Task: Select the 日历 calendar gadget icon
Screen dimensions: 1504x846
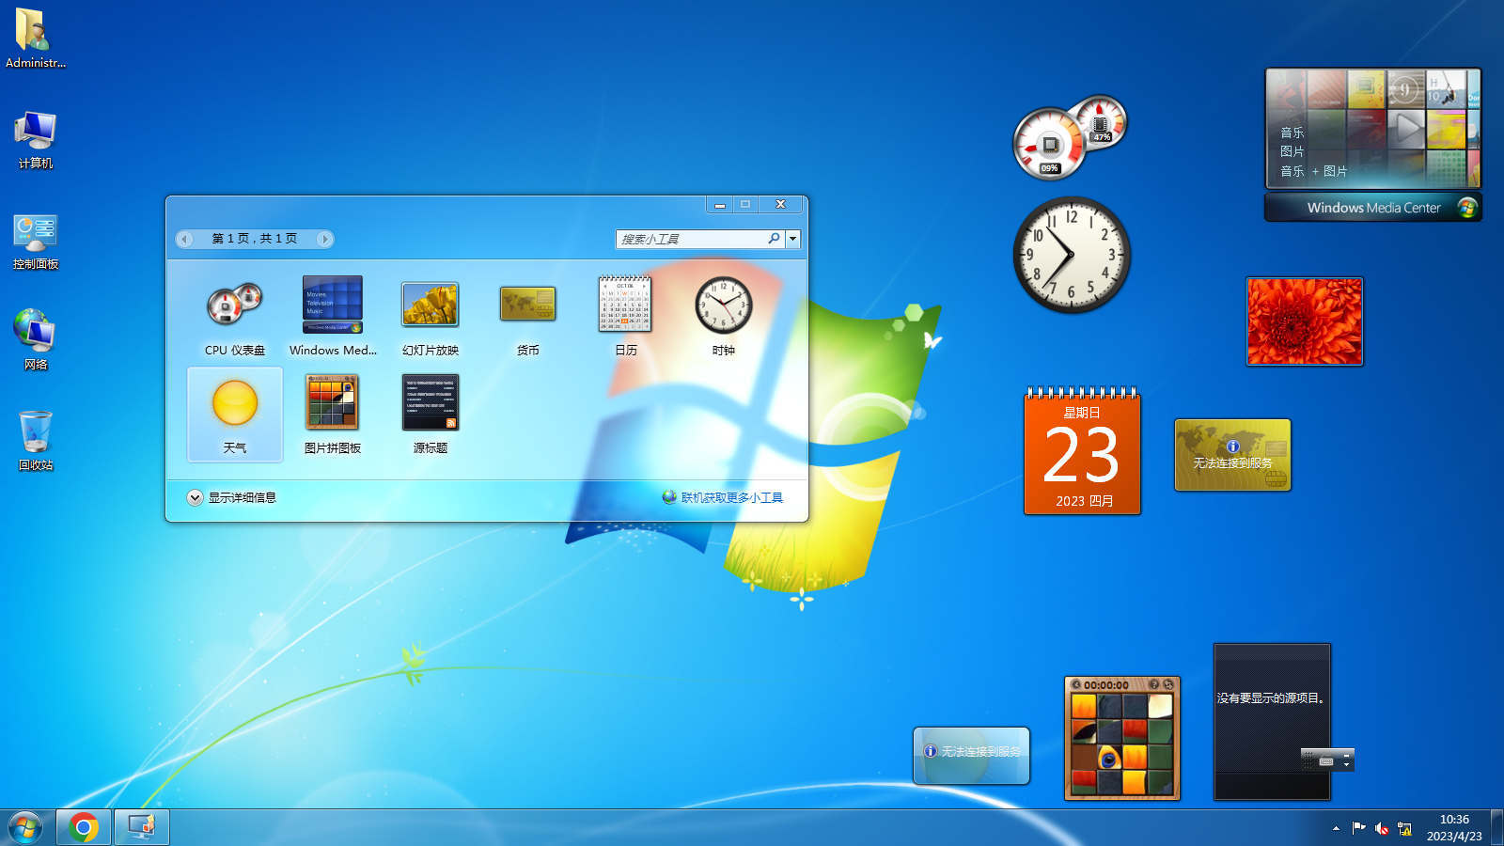Action: (626, 304)
